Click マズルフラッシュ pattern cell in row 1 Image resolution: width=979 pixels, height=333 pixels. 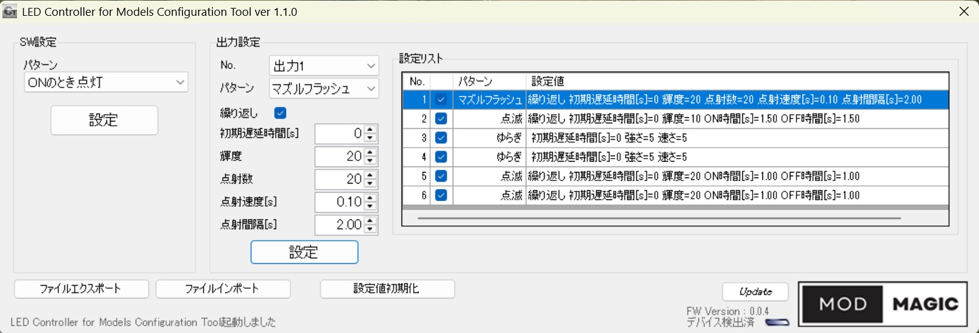pos(490,100)
